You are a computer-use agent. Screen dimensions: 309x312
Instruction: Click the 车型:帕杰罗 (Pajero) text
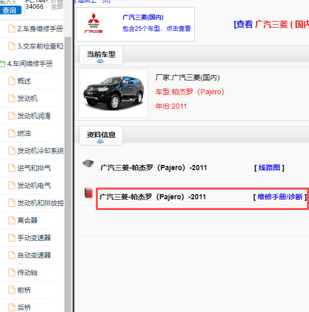(x=190, y=92)
